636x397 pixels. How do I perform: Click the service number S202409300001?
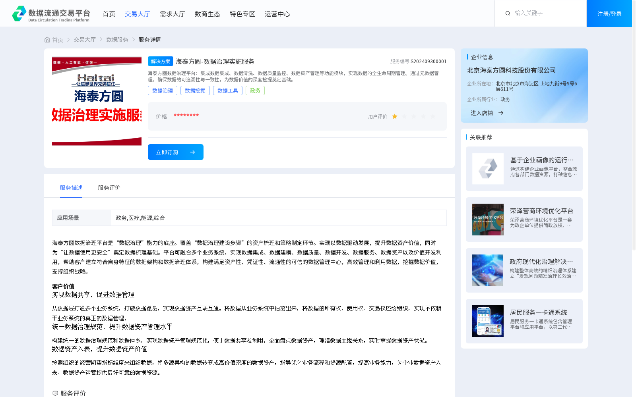tap(429, 62)
